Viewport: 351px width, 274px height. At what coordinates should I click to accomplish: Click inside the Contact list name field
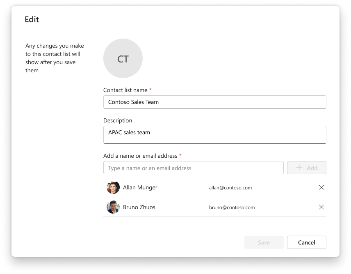click(x=215, y=101)
